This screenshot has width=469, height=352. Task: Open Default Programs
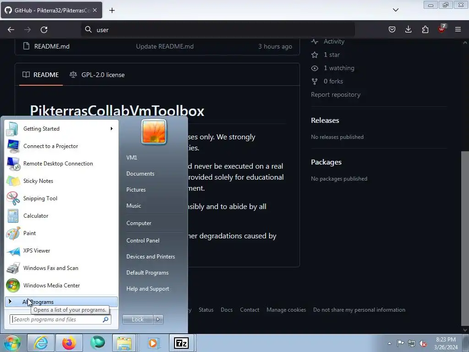(147, 273)
